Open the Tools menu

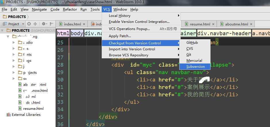tap(95, 9)
